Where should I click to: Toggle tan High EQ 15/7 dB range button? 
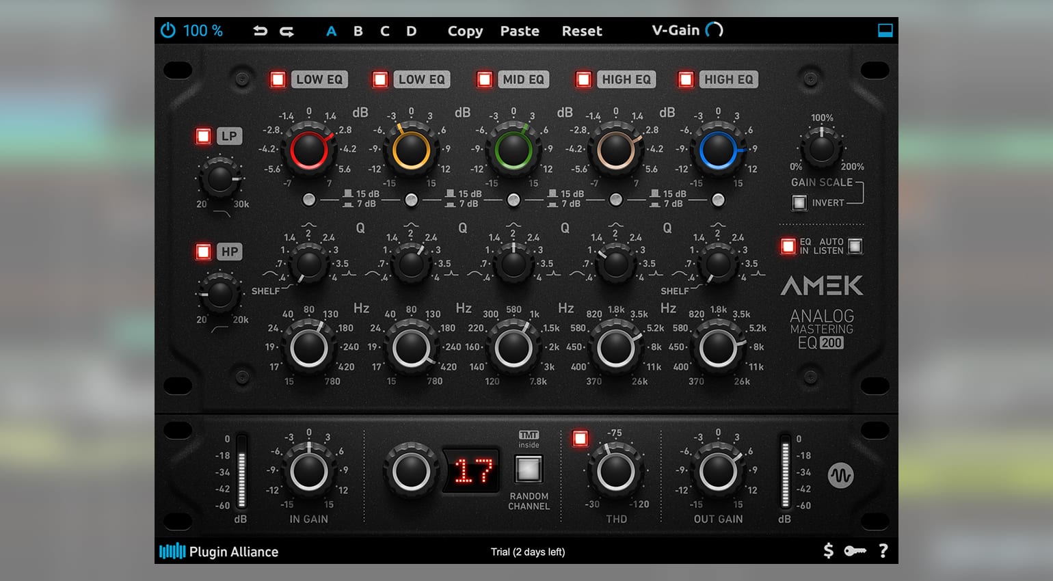click(x=615, y=200)
